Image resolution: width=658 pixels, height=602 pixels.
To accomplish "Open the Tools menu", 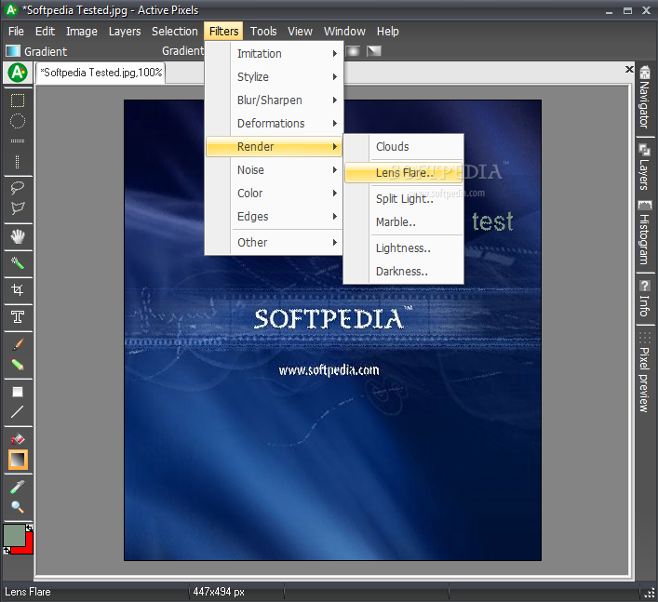I will [x=263, y=32].
